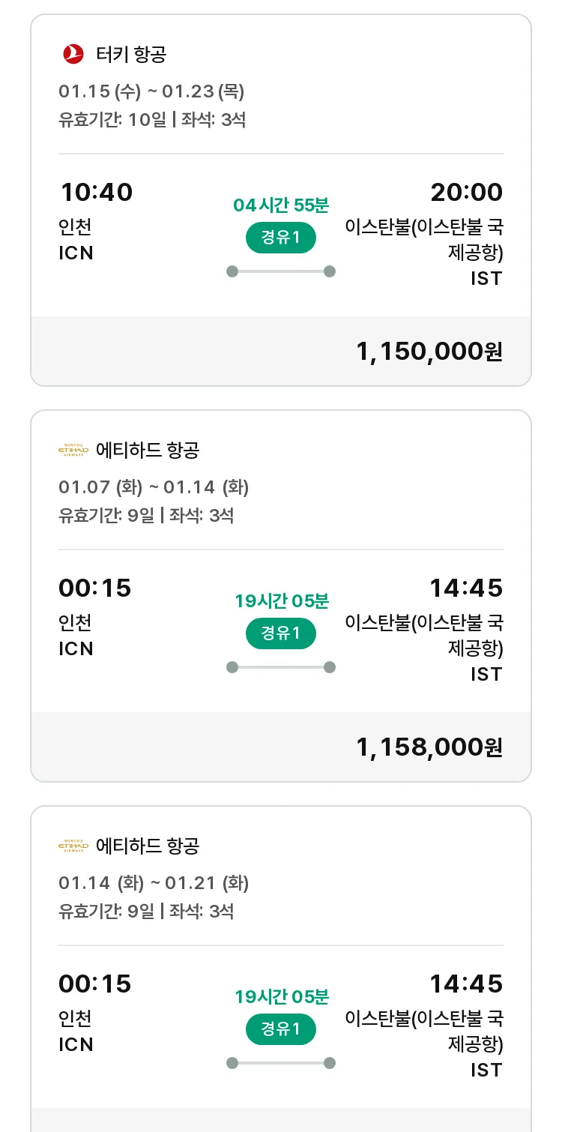Click the route line under the 04시간 55분 duration
562x1132 pixels.
pos(281,271)
